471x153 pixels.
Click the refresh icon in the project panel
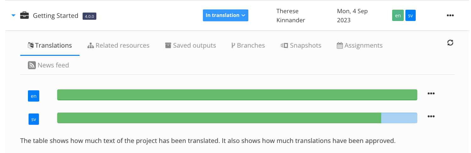450,43
